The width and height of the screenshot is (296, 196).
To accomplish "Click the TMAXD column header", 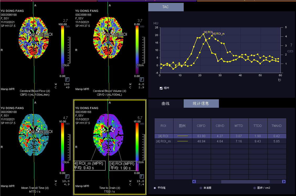I will point(277,126).
